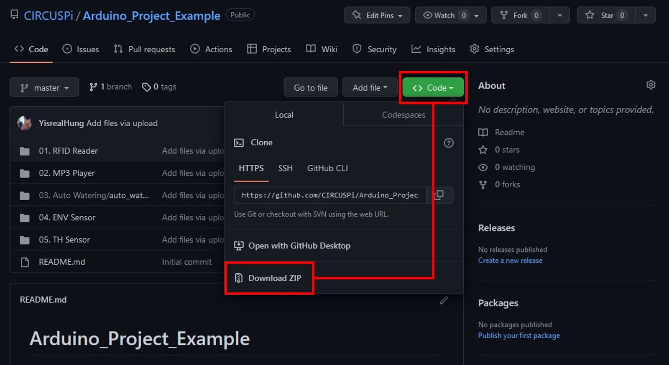Click the clone URL text field
Image resolution: width=669 pixels, height=365 pixels.
point(330,195)
